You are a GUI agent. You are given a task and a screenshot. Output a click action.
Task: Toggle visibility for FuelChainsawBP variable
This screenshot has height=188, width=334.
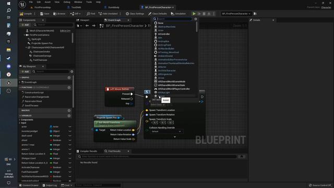(x=69, y=172)
